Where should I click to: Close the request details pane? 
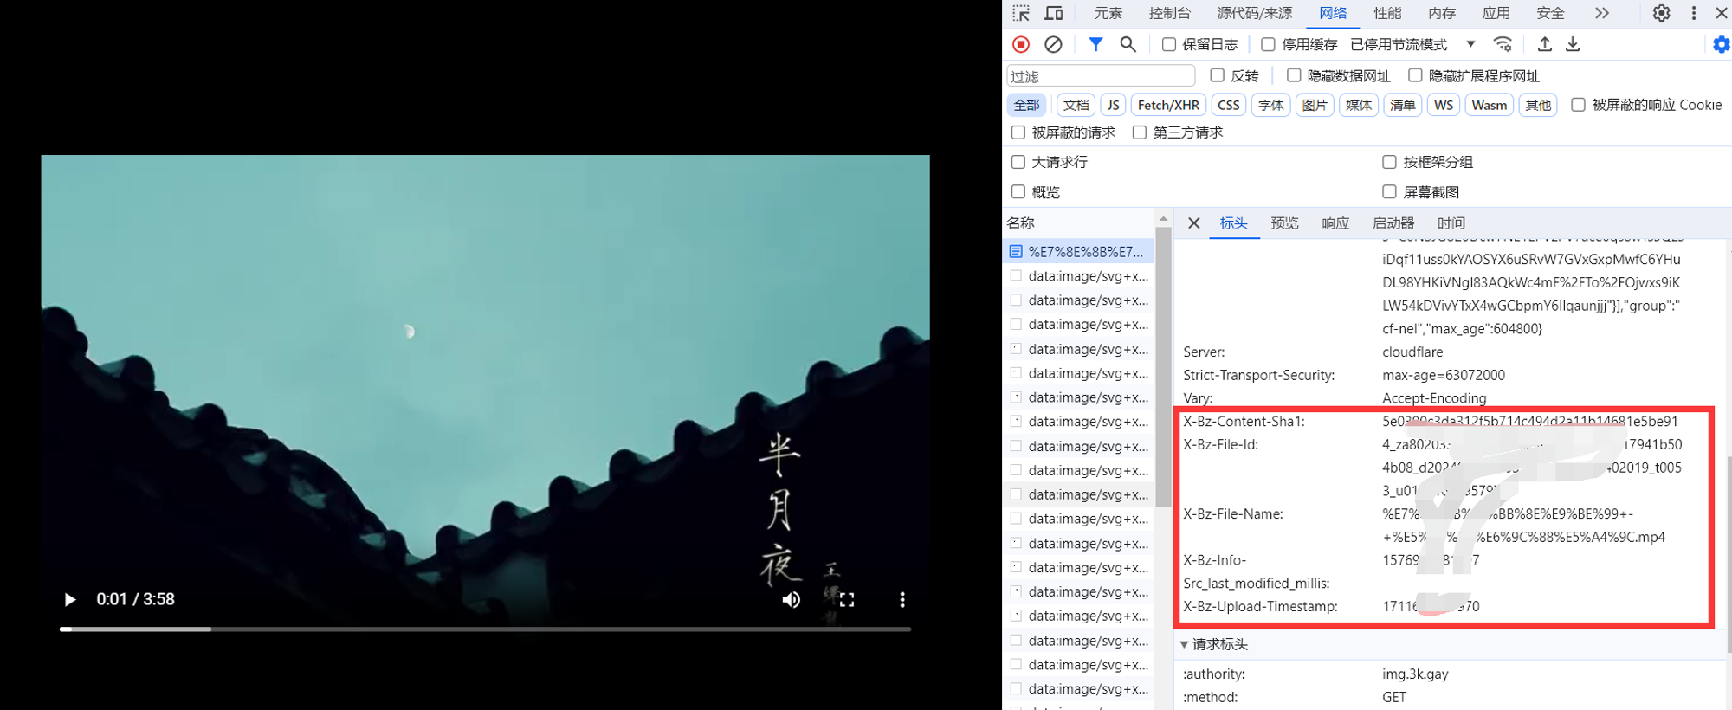pyautogui.click(x=1193, y=223)
